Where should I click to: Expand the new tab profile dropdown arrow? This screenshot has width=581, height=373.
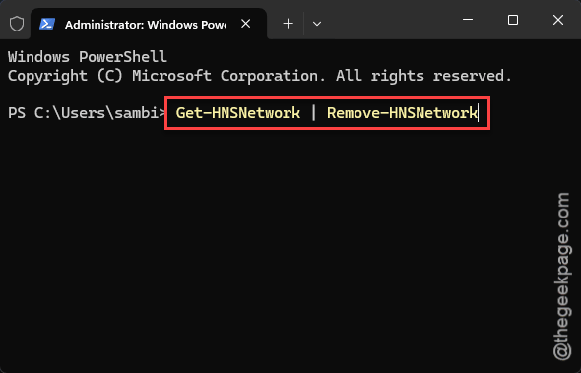(317, 24)
